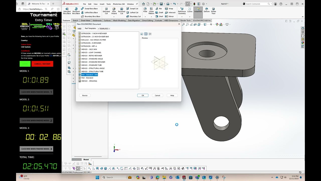Select the Intersect feature tool
The height and width of the screenshot is (181, 321).
click(170, 13)
